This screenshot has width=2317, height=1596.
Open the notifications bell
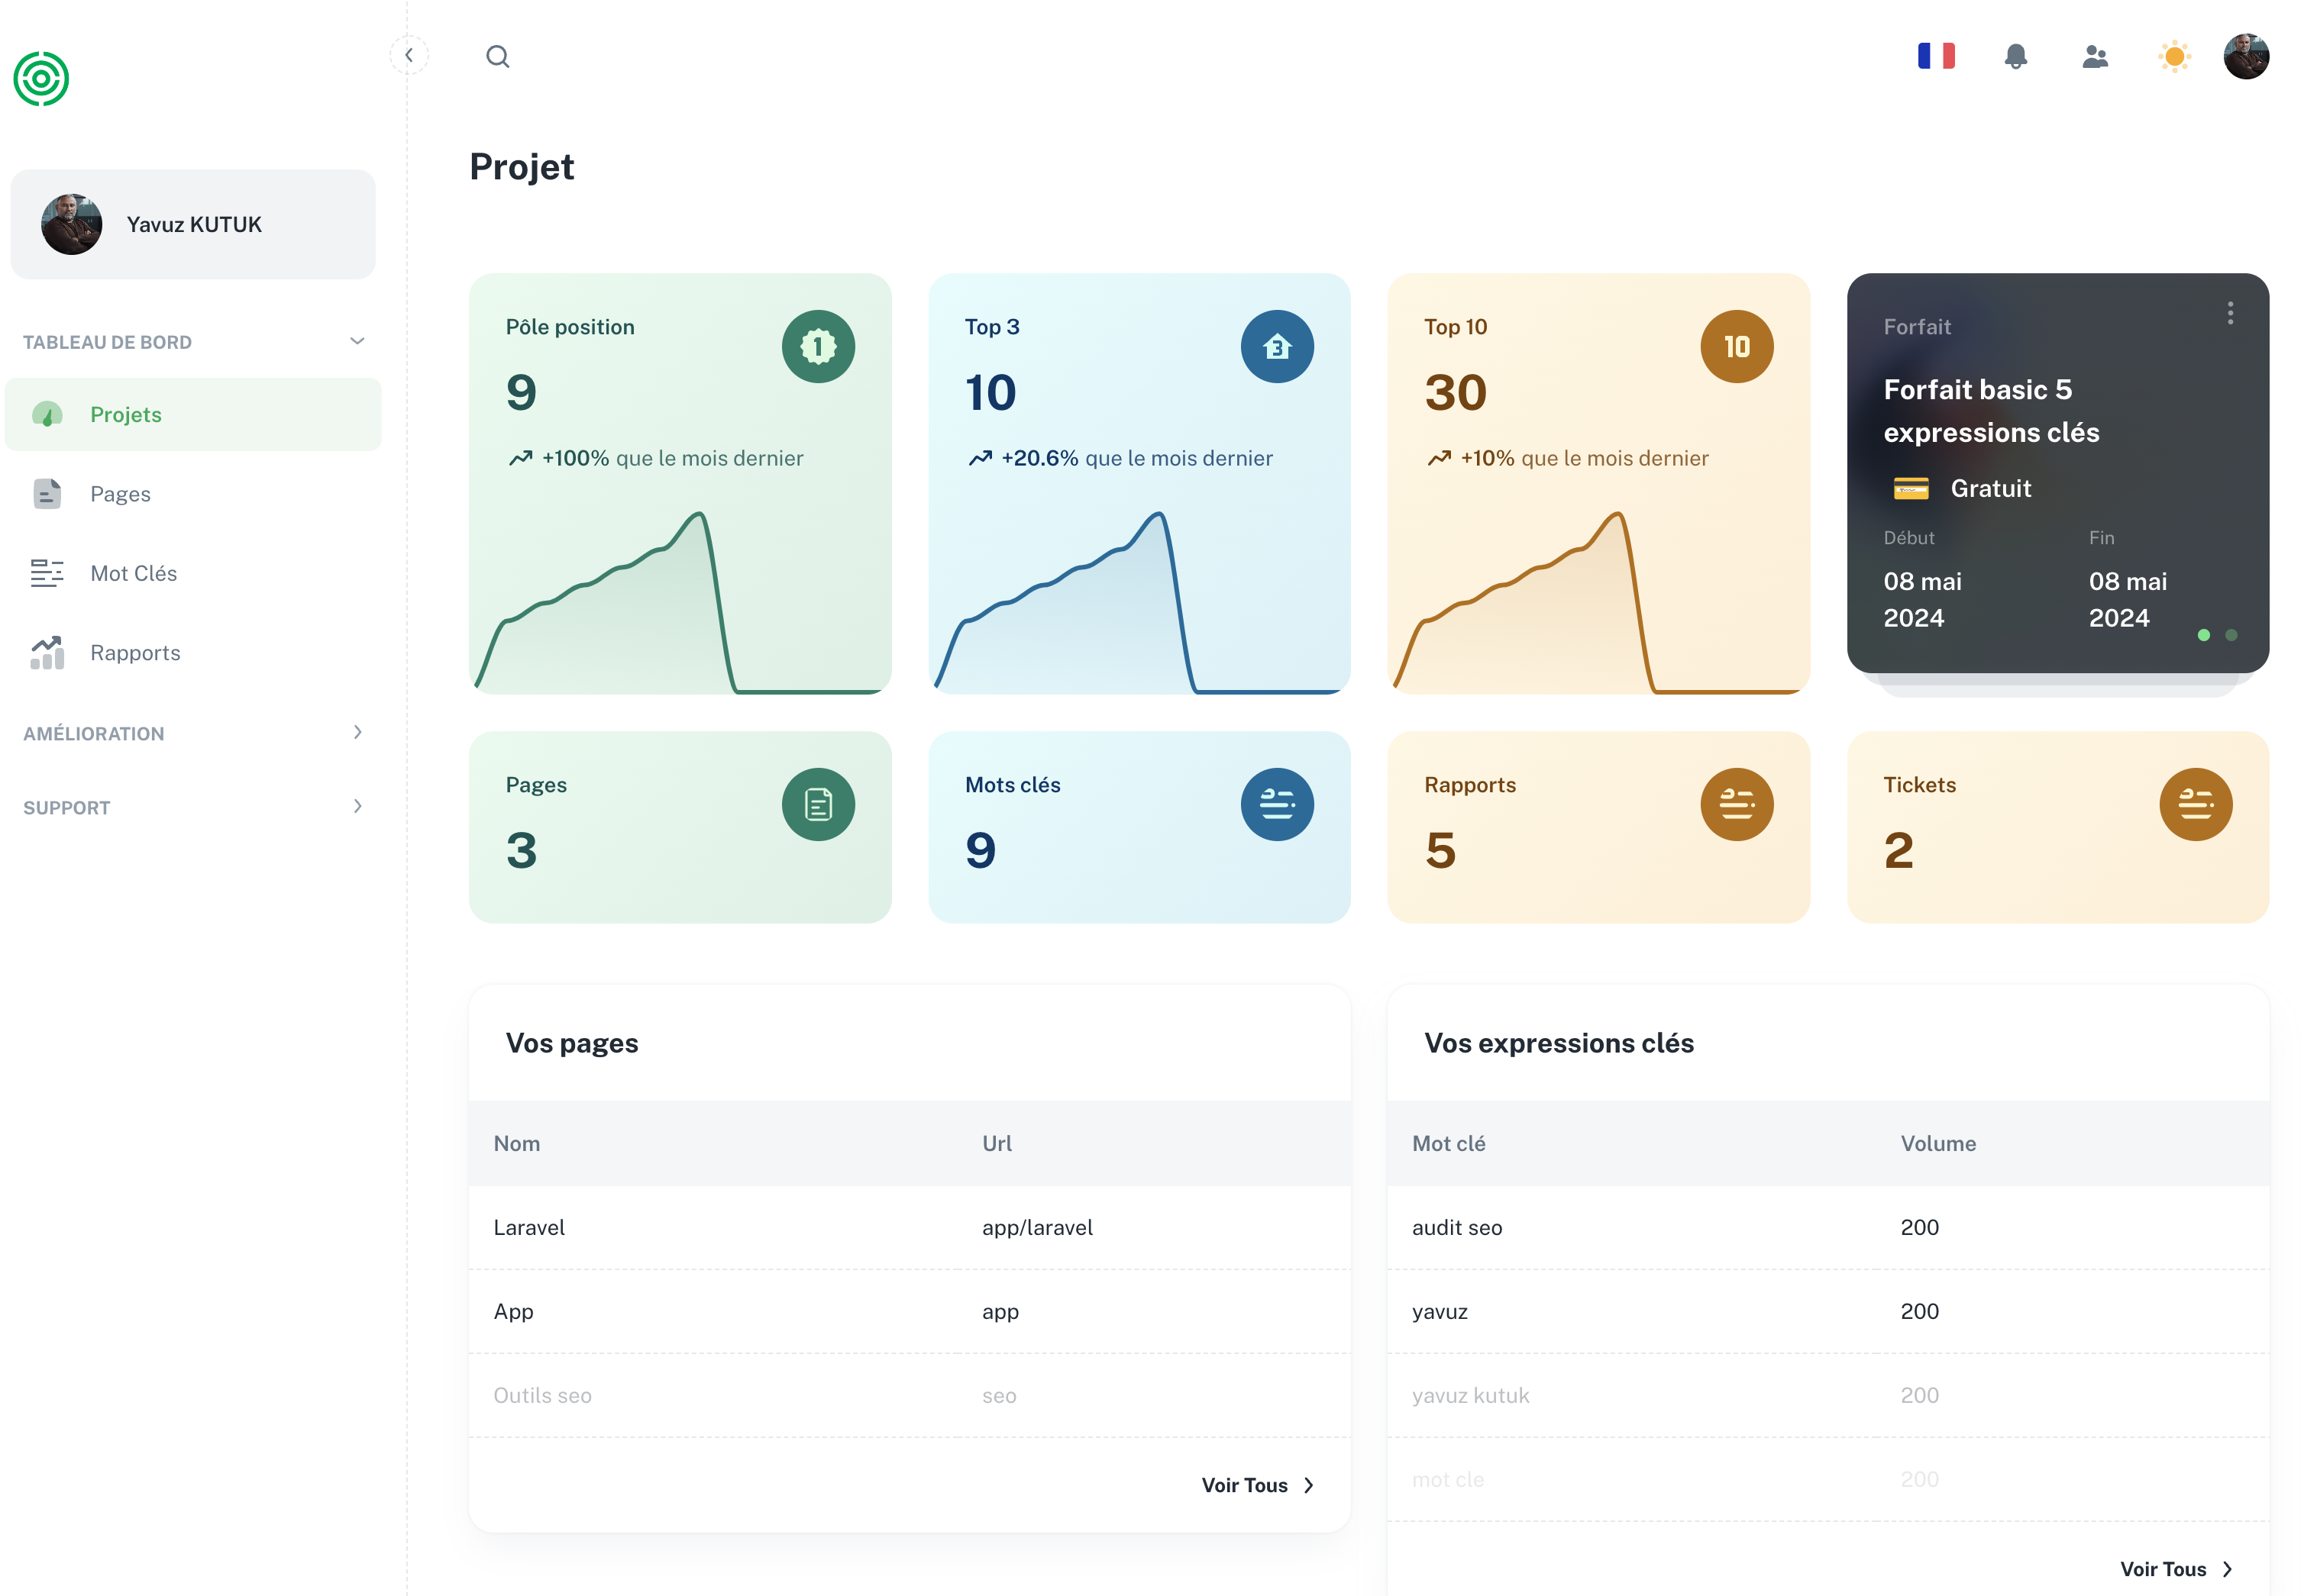(x=2015, y=56)
